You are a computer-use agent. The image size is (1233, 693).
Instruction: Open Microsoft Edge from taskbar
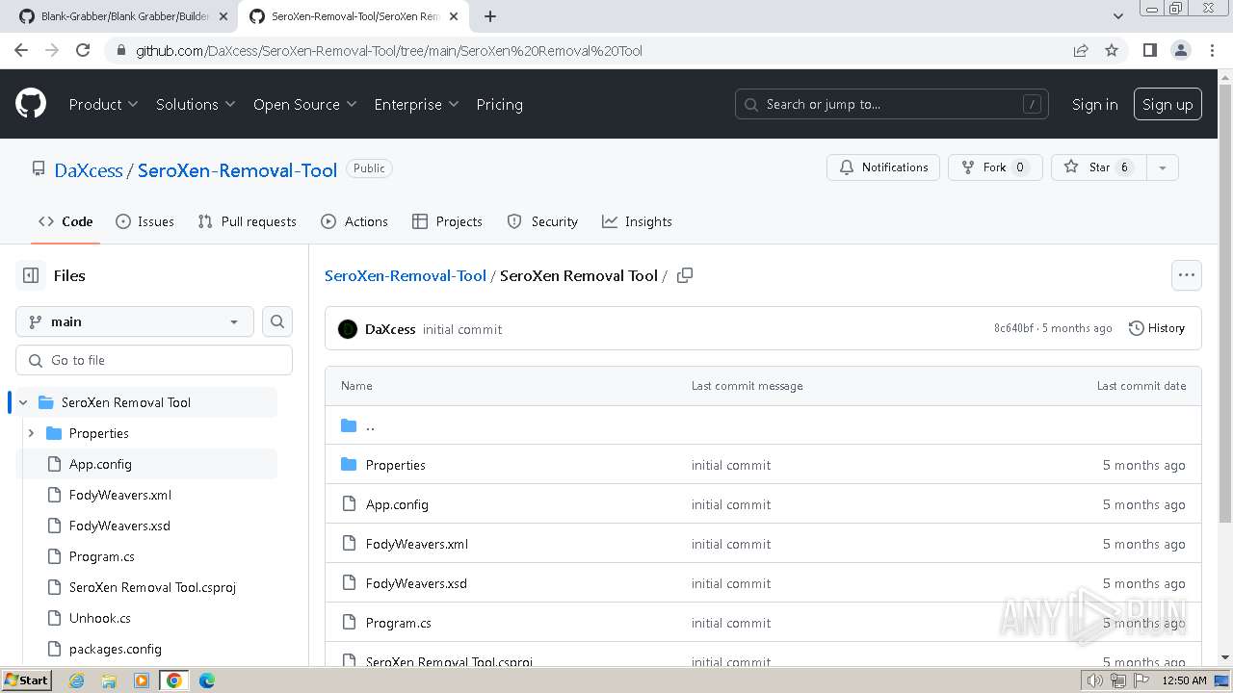pos(207,680)
